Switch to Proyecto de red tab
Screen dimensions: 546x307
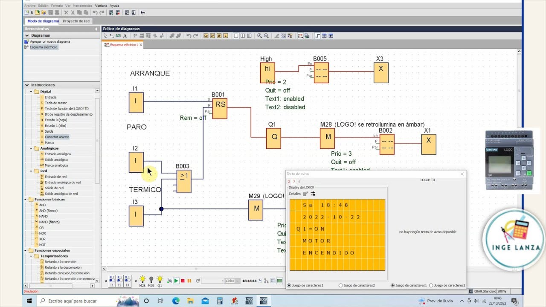[76, 21]
